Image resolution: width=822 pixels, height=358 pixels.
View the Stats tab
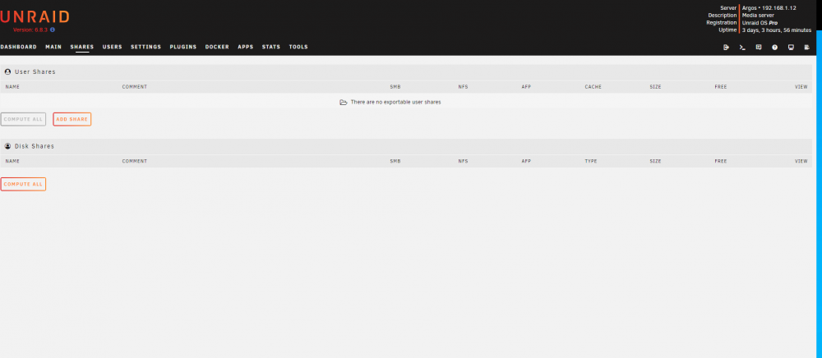[271, 47]
